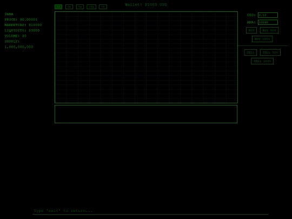Switch chart to the 10m timeframe

click(x=91, y=6)
